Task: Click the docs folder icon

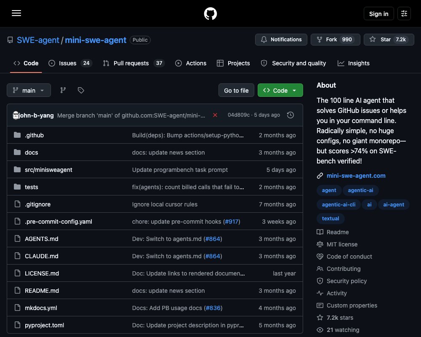Action: [17, 152]
